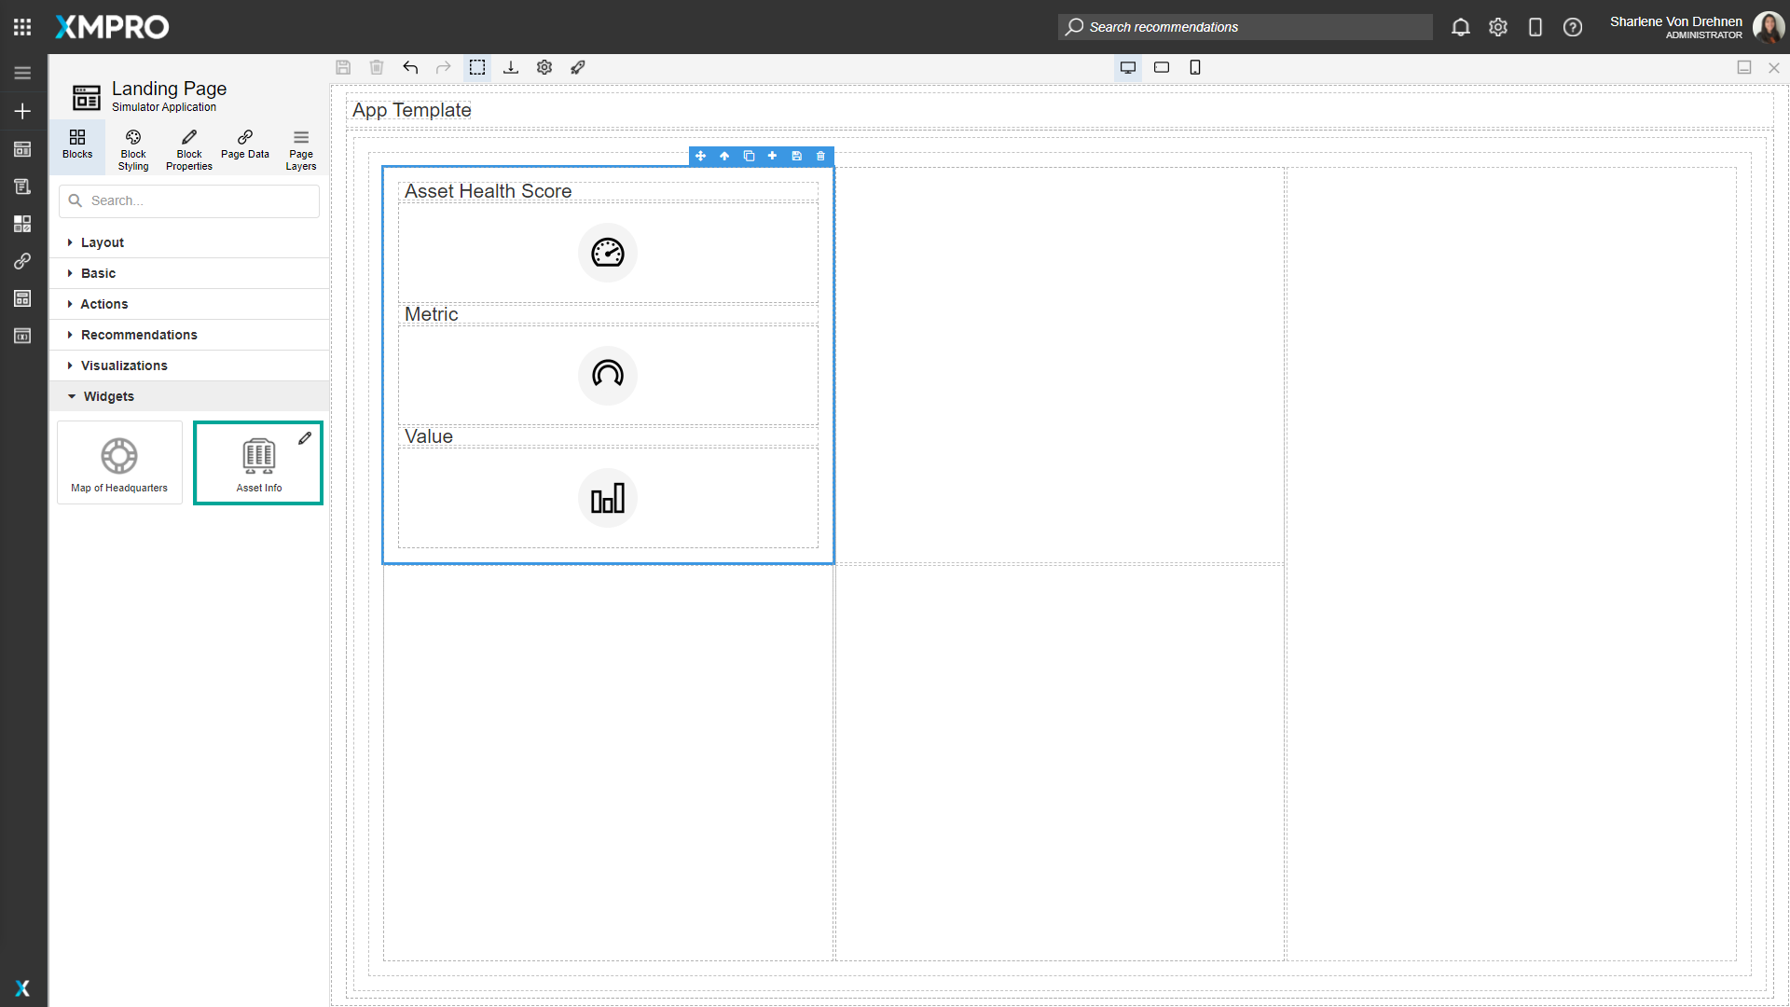
Task: Edit the Asset Info widget with the pencil icon
Action: (x=306, y=437)
